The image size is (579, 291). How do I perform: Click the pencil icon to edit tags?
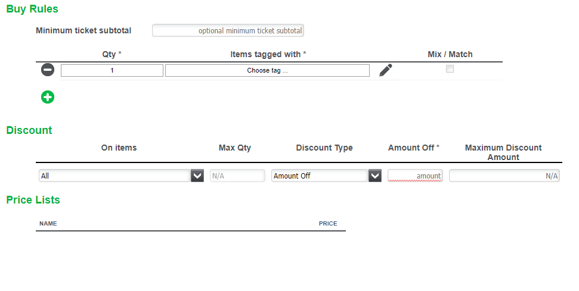coord(386,70)
